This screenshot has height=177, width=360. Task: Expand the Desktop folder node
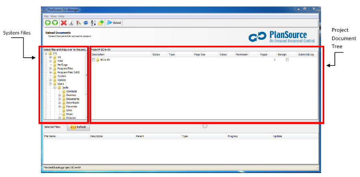tap(59, 95)
